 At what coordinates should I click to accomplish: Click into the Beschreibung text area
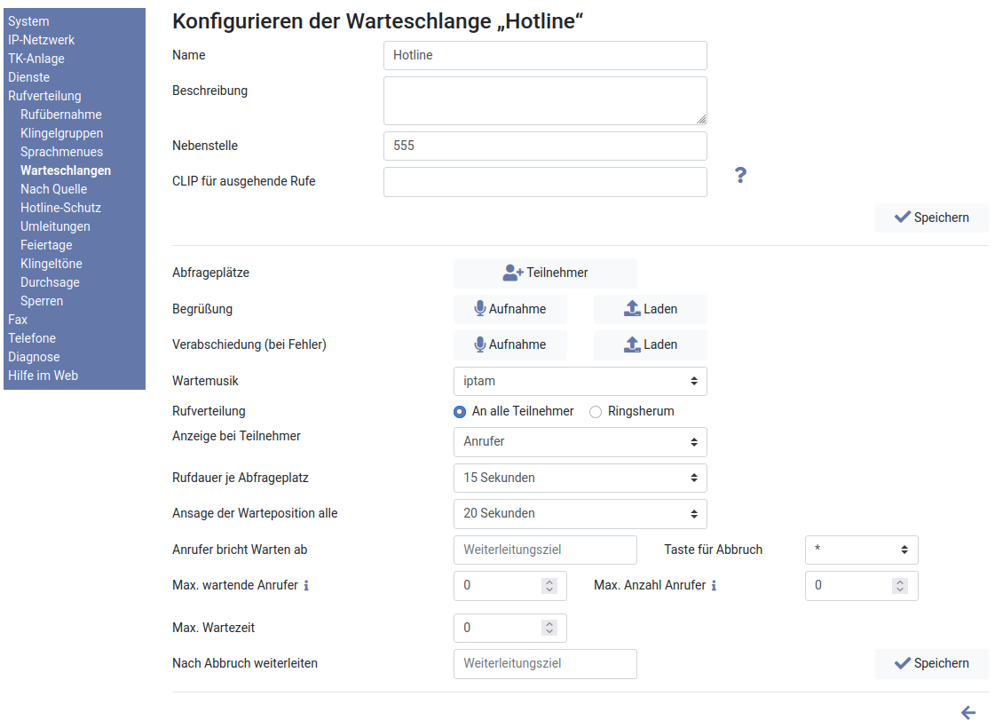(544, 100)
